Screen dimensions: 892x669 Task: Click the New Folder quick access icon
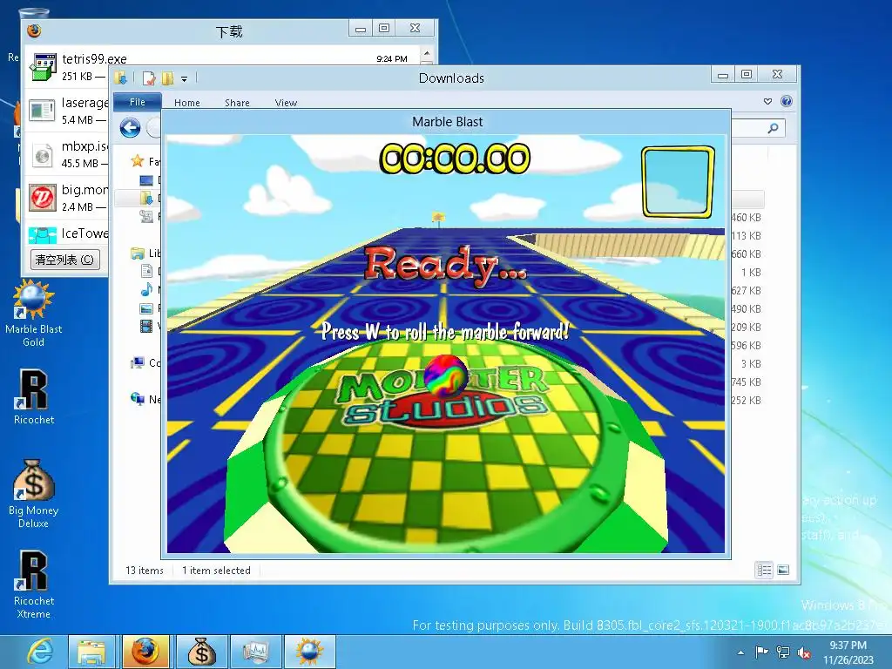click(168, 78)
